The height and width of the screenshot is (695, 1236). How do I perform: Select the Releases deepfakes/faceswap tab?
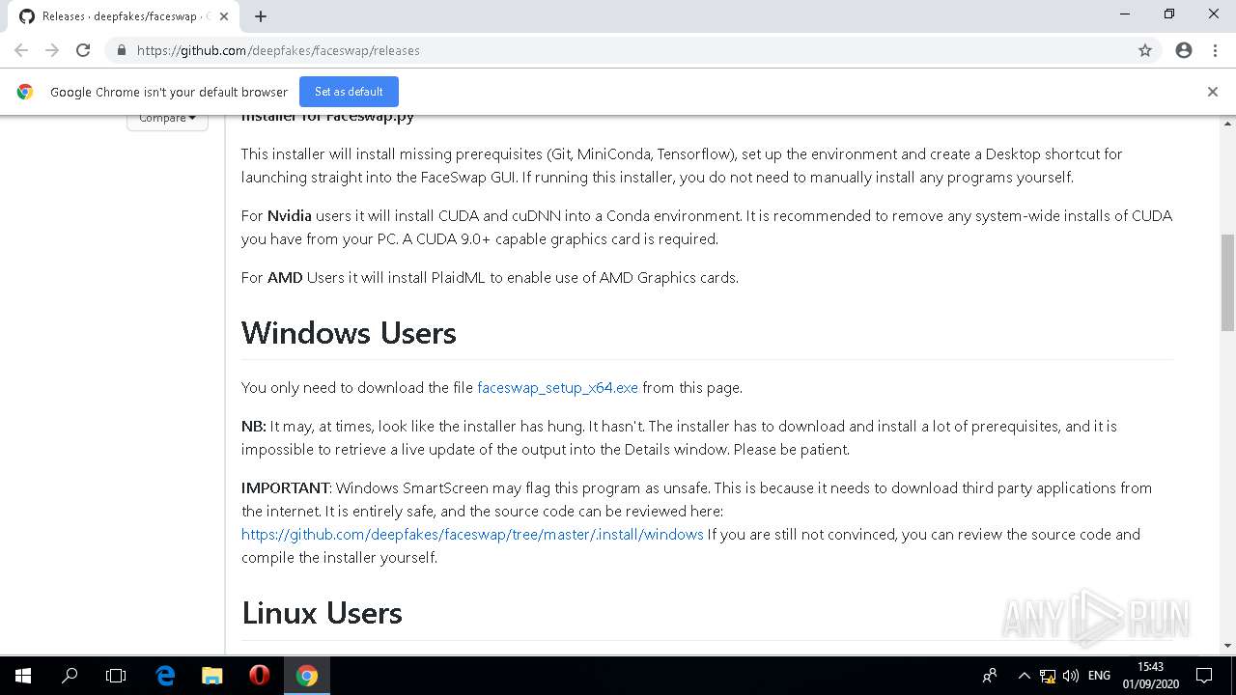122,16
